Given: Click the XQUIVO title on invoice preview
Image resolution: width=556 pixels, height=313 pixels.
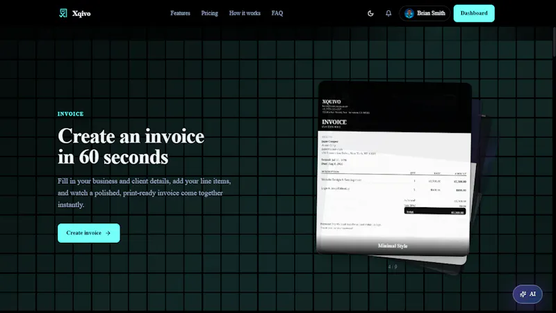Looking at the screenshot, I should click(332, 102).
